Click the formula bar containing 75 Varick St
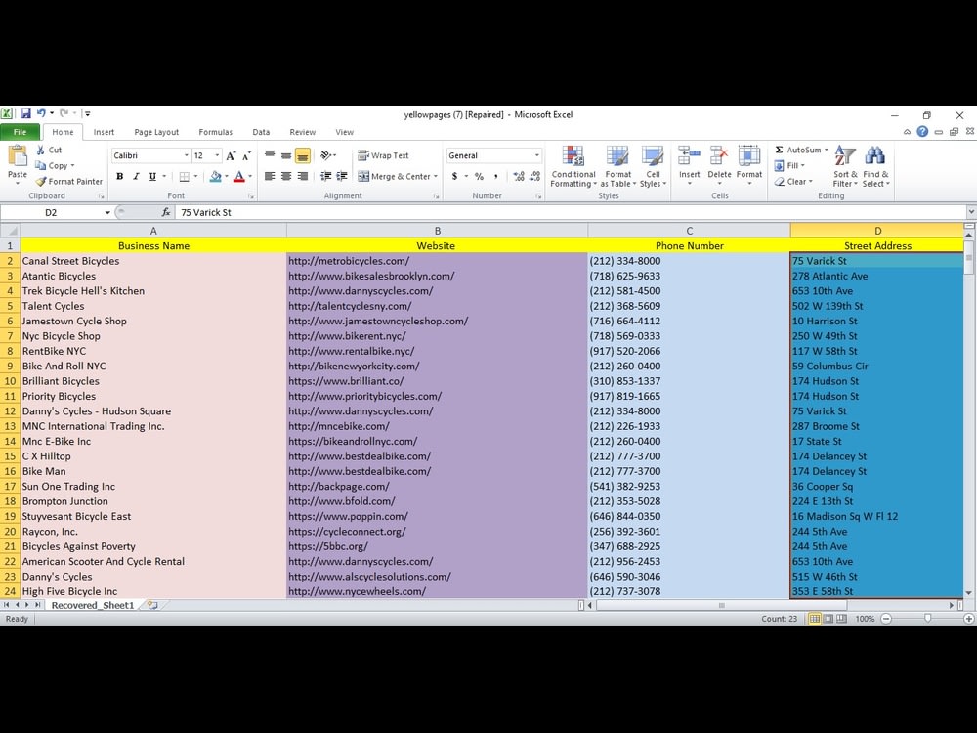The height and width of the screenshot is (733, 977). pos(571,212)
